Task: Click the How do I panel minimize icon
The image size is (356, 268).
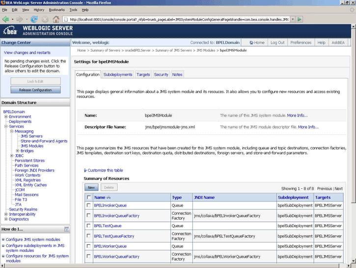Action: click(x=66, y=229)
